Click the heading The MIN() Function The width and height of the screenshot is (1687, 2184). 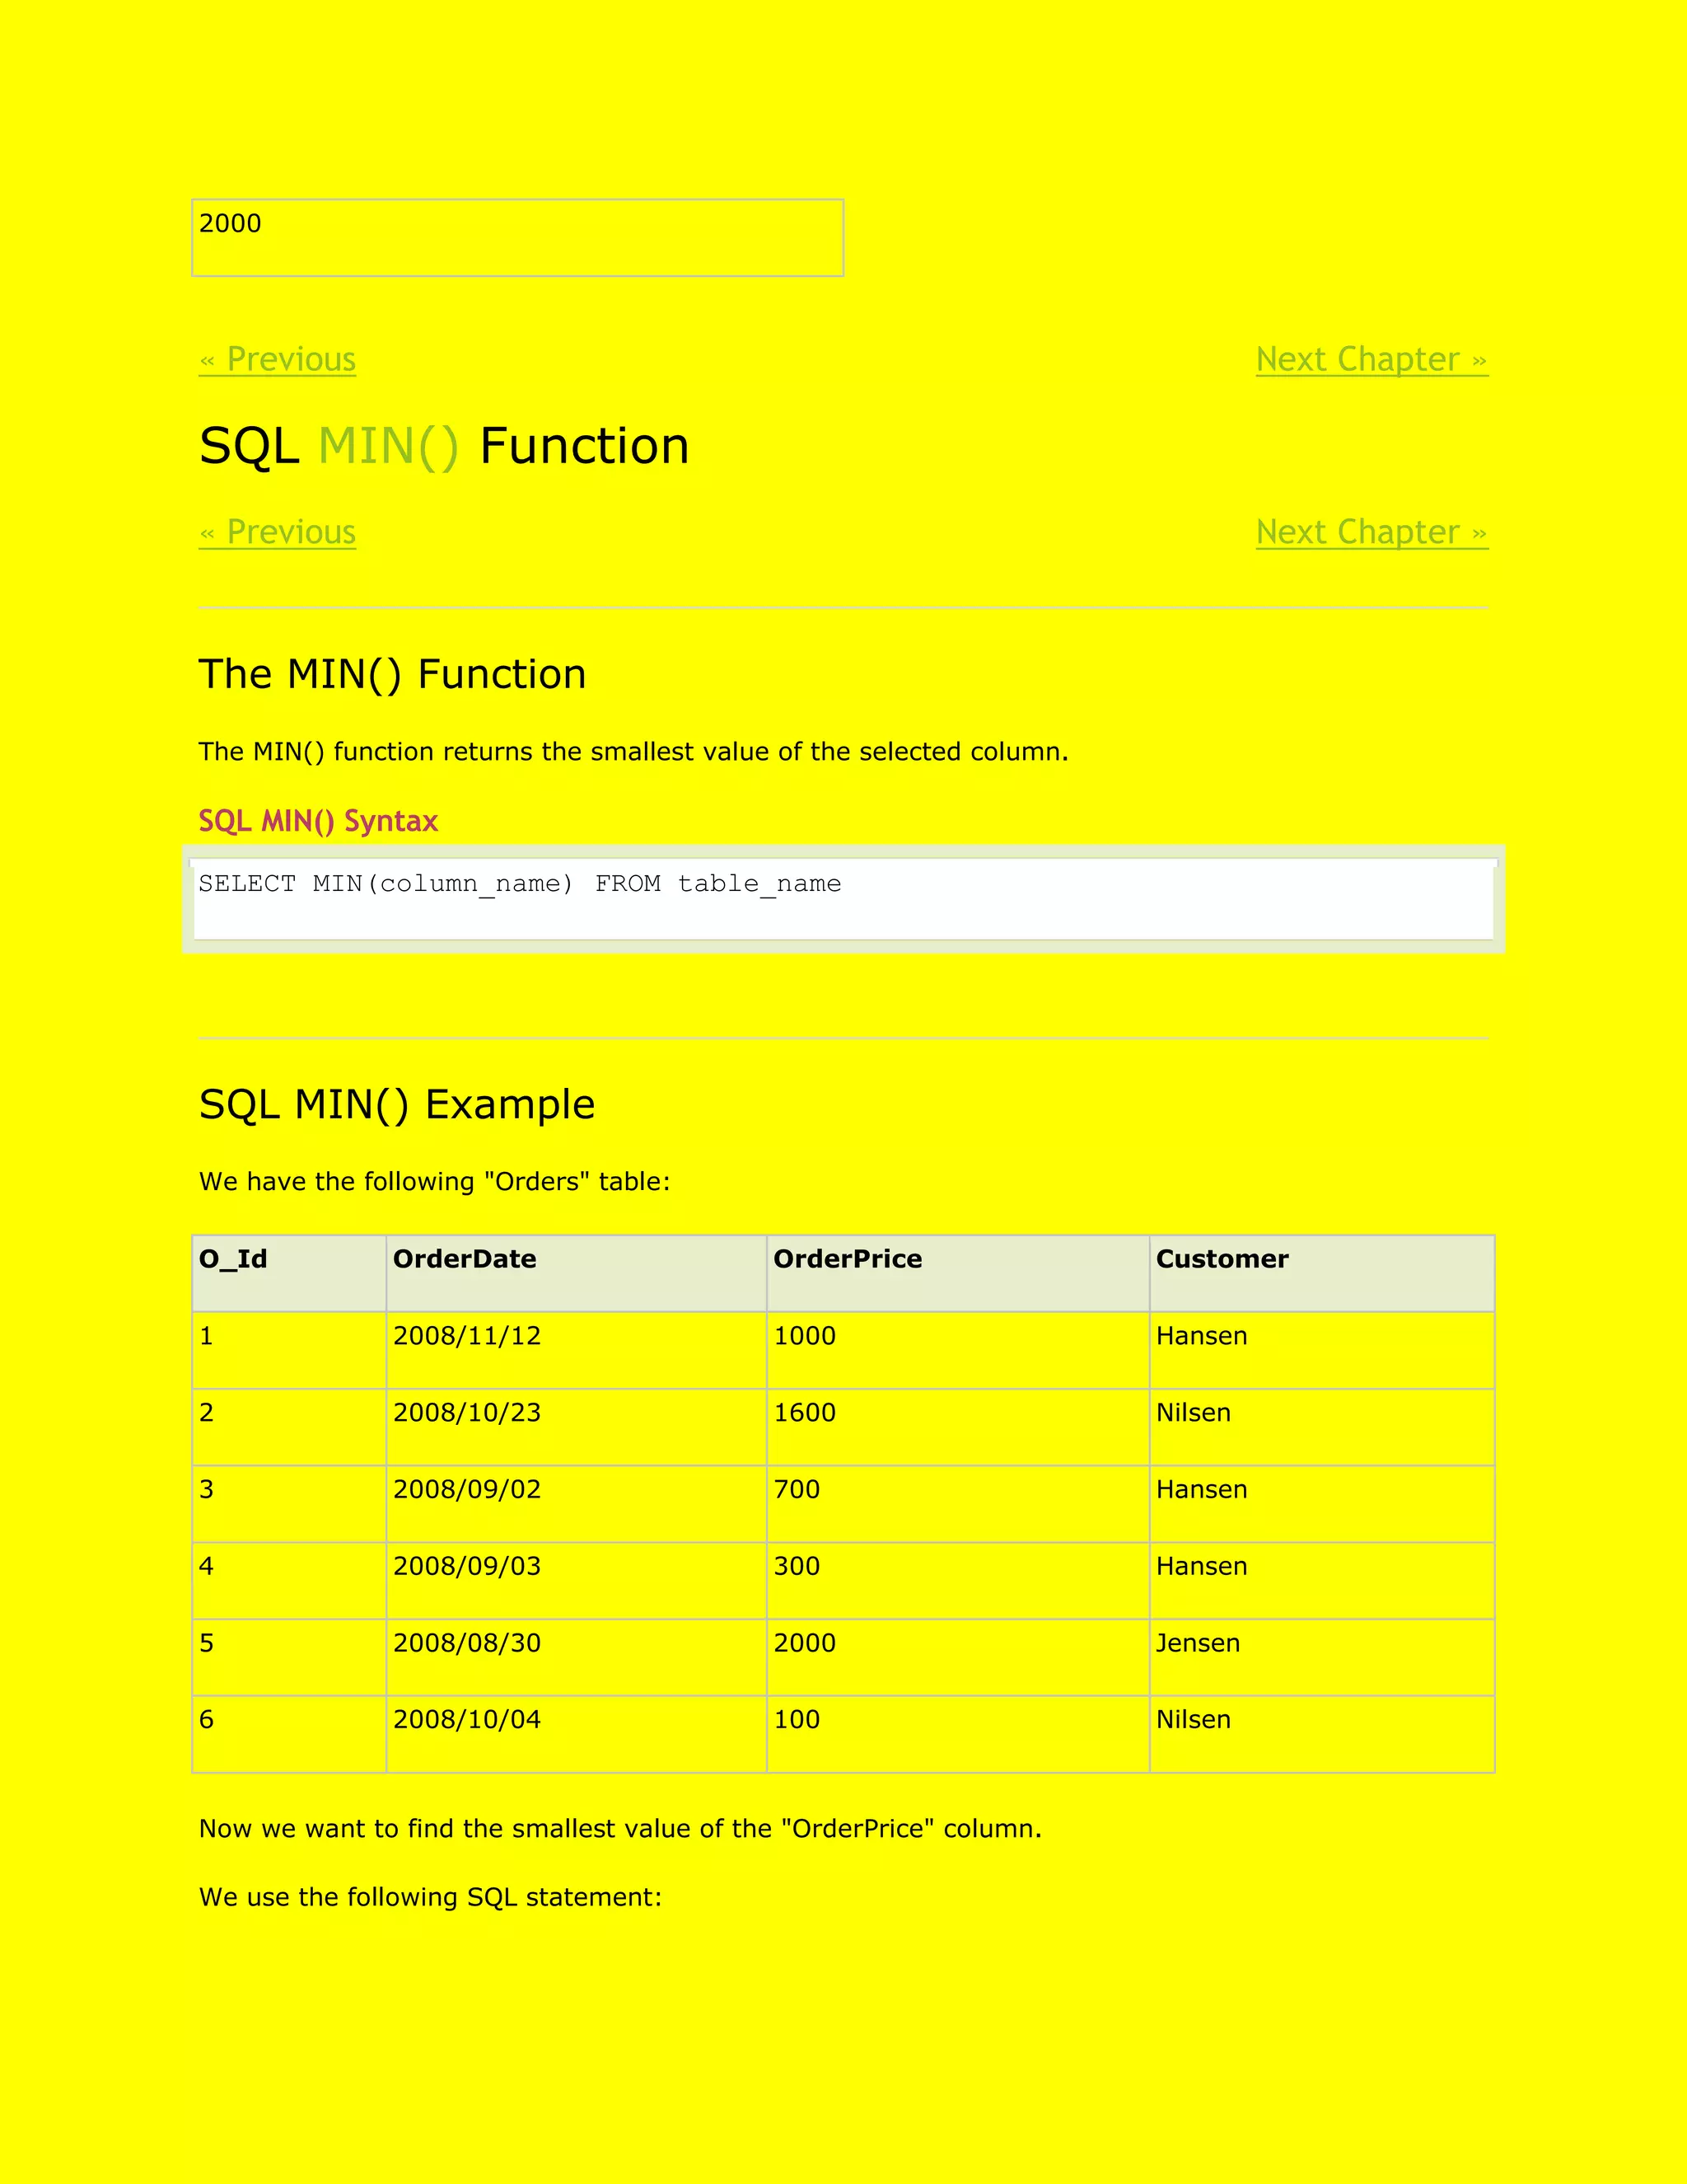pyautogui.click(x=393, y=675)
